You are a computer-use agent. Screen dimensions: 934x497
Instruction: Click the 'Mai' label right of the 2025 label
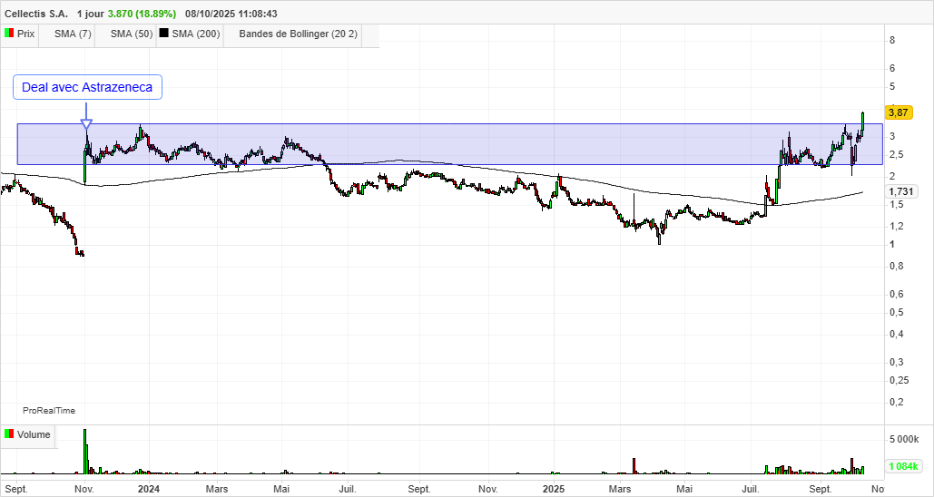pyautogui.click(x=685, y=489)
